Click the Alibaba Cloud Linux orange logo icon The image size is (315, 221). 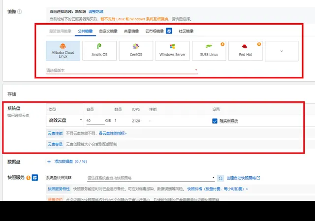63,46
